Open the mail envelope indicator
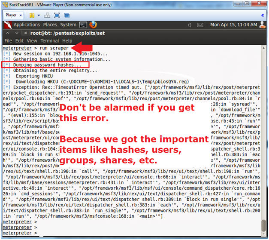269x240 pixels. pyautogui.click(x=200, y=25)
